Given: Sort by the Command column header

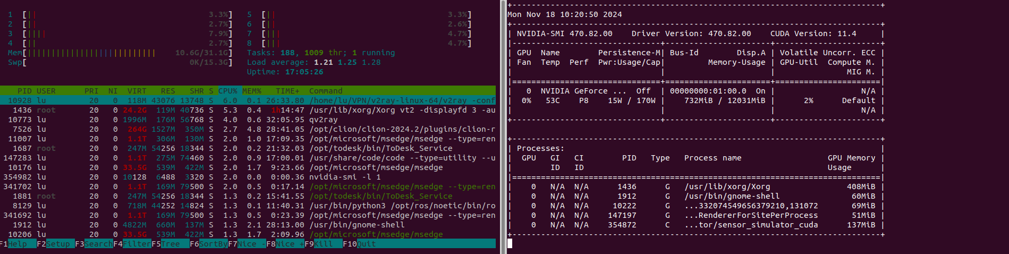Looking at the screenshot, I should pos(326,91).
